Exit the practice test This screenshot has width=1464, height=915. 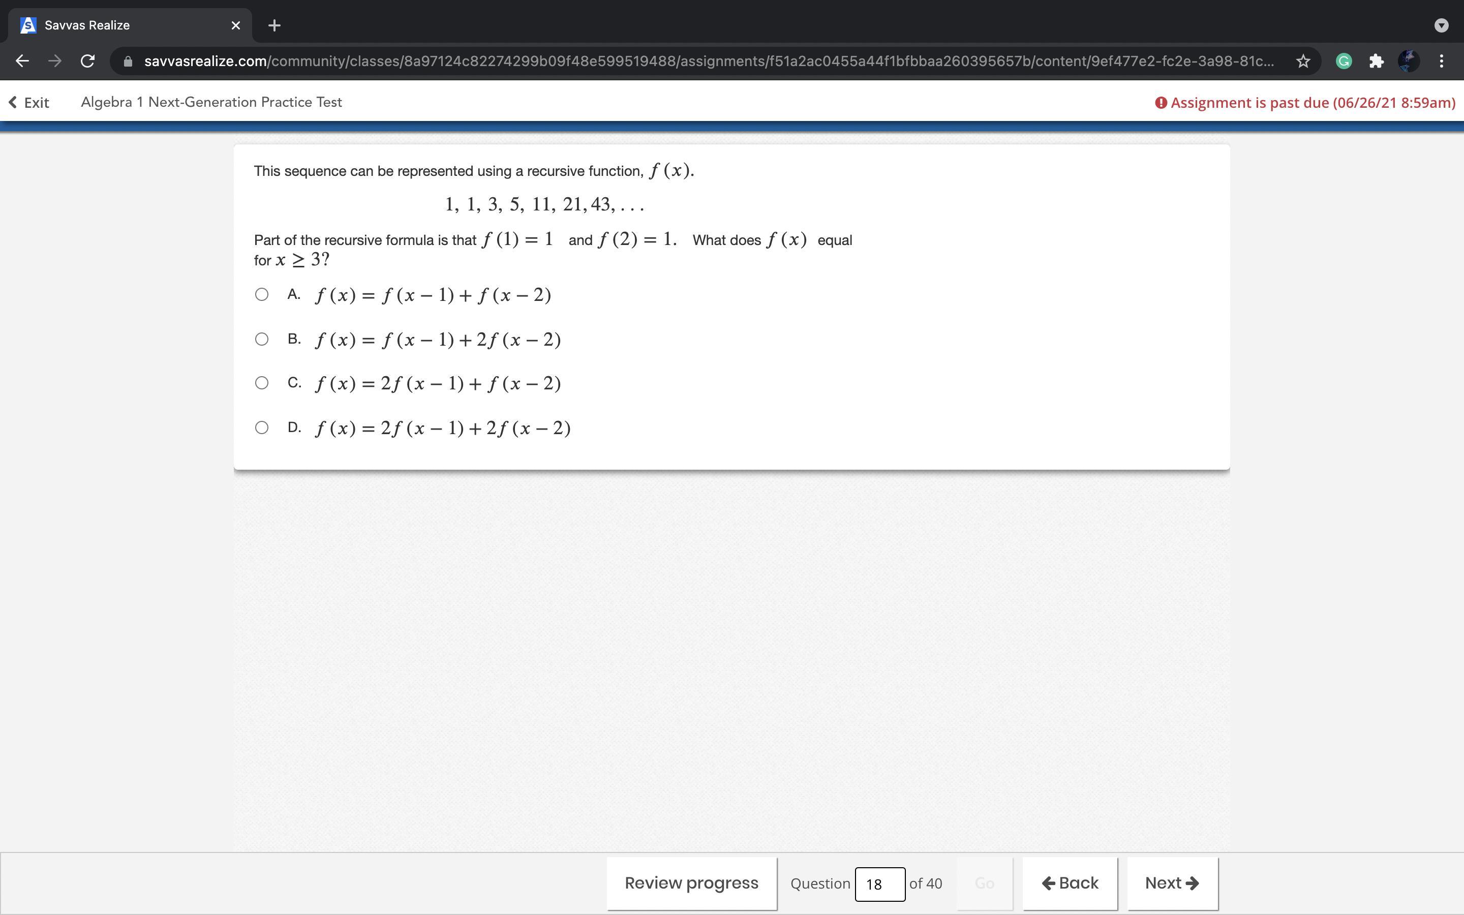29,102
